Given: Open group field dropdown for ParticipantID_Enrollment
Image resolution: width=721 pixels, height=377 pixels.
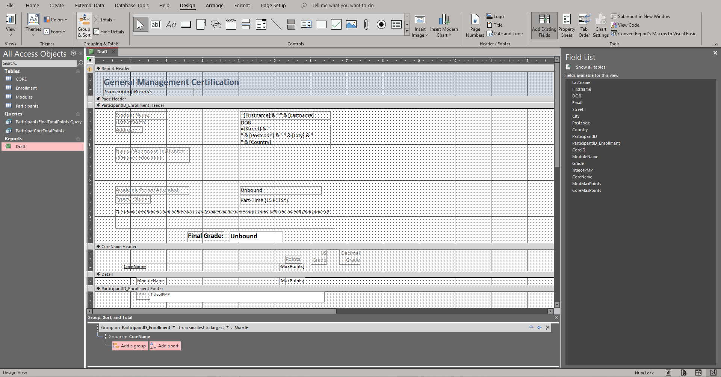Looking at the screenshot, I should [x=174, y=327].
